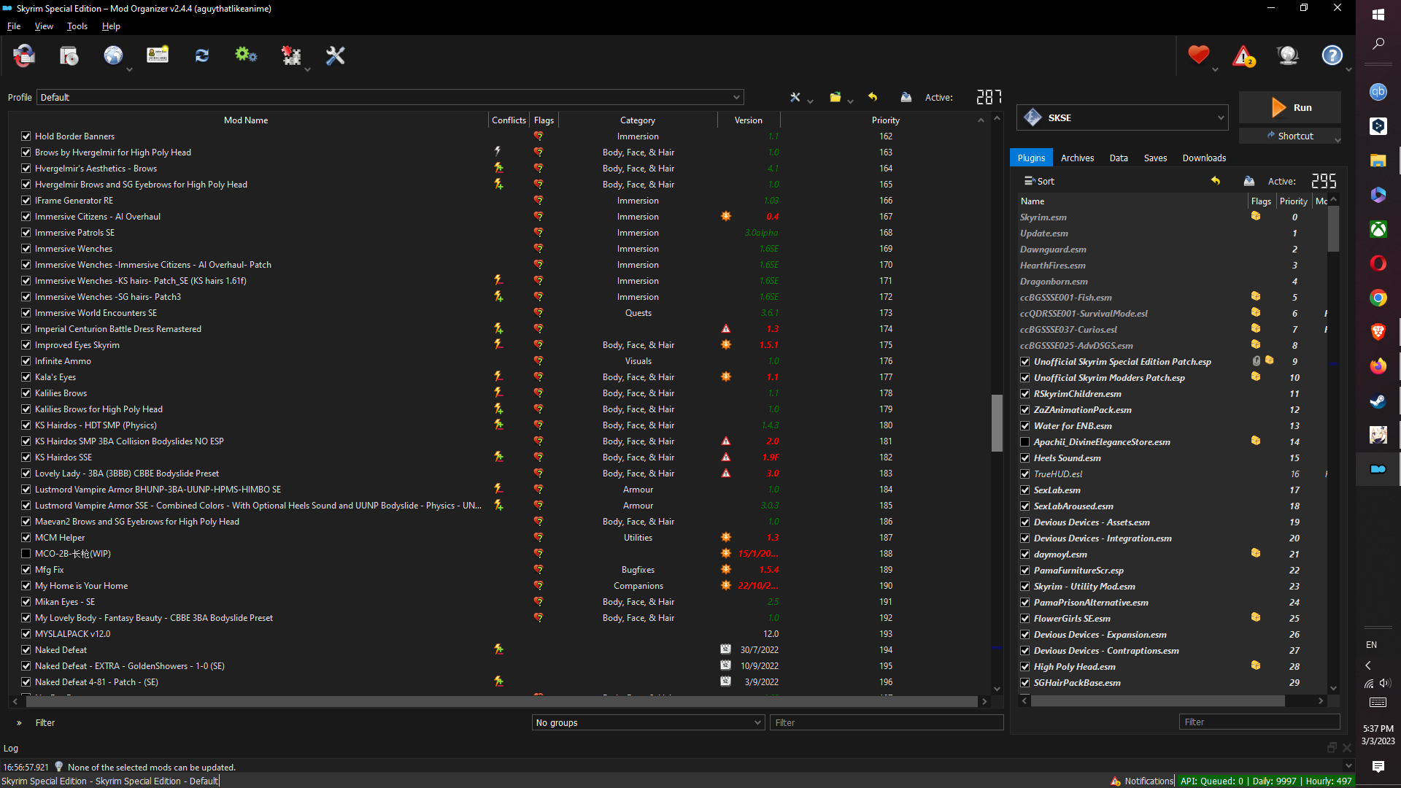Click the blue Refresh arrows icon
The image size is (1401, 788).
coord(202,55)
